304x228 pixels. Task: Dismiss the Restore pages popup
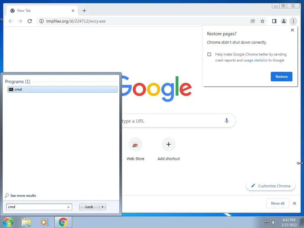(x=292, y=30)
